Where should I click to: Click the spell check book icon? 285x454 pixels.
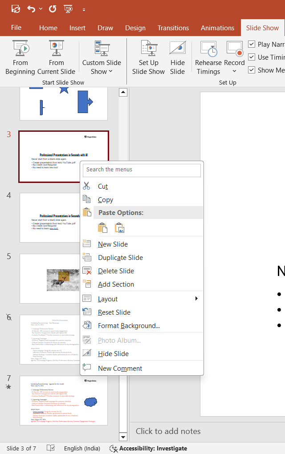click(51, 448)
